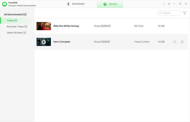
Task: Click the 1 hour 2 mins duration
Action: [x=142, y=42]
